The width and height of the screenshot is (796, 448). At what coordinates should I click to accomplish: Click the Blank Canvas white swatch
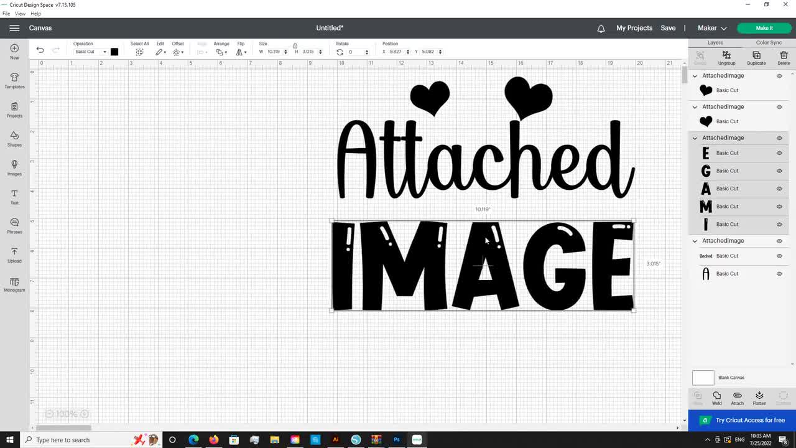703,378
